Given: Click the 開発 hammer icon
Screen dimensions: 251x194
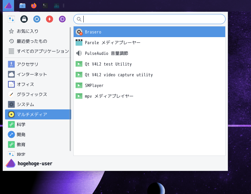Looking at the screenshot, I should point(11,134).
